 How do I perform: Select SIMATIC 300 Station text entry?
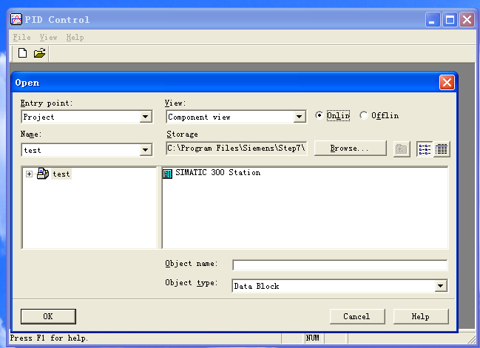coord(217,172)
